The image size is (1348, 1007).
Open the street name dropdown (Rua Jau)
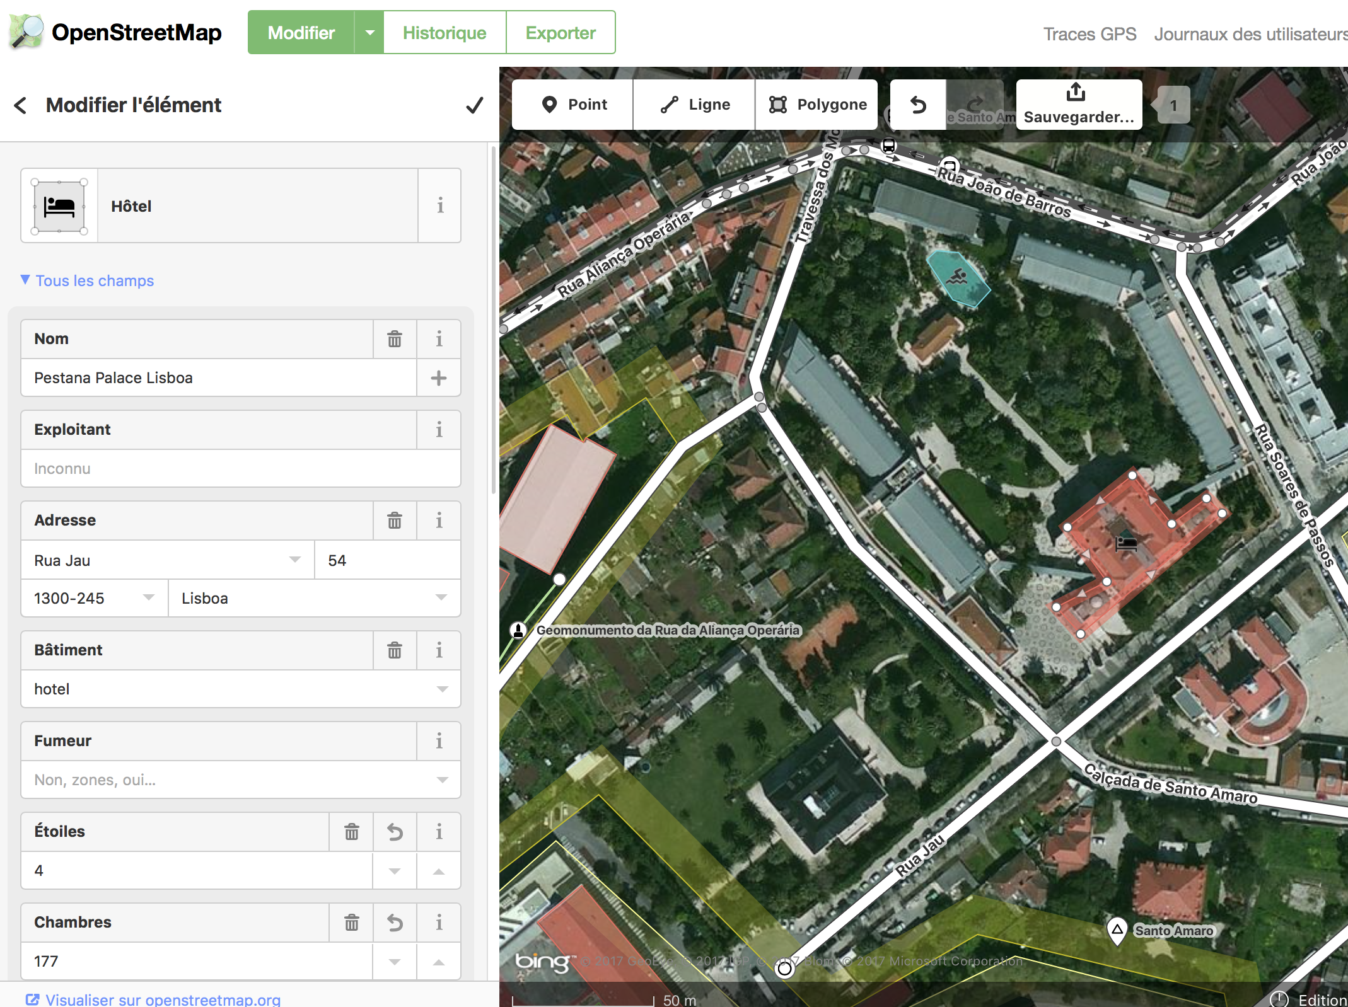pyautogui.click(x=294, y=560)
